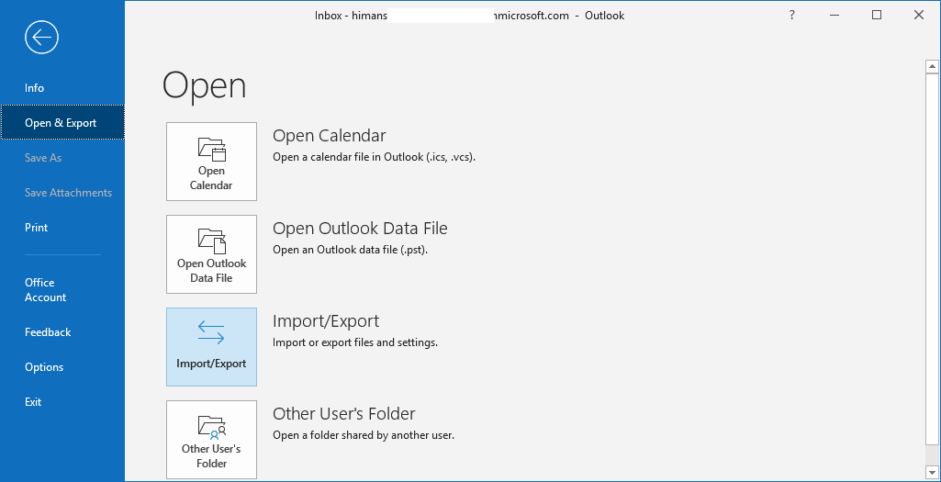Maximize the Outlook window
The height and width of the screenshot is (482, 941).
(877, 15)
